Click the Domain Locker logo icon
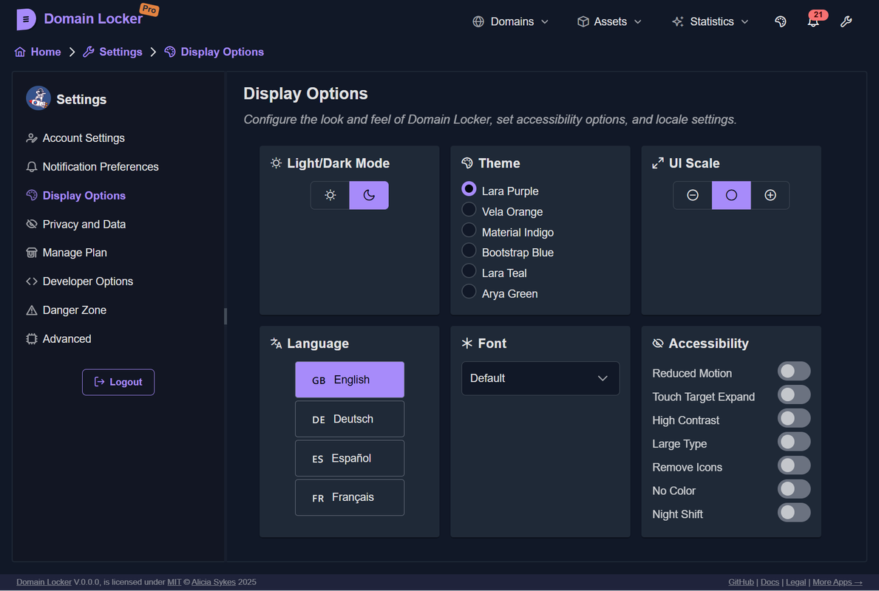Image resolution: width=879 pixels, height=591 pixels. (x=26, y=20)
